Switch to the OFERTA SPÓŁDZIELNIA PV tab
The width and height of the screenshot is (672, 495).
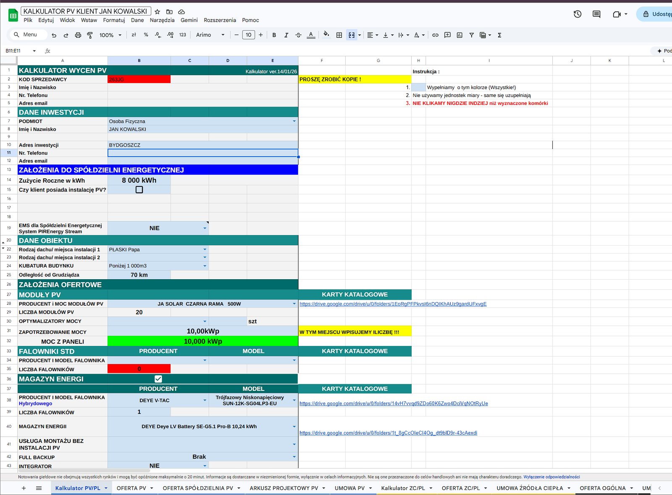coord(197,488)
